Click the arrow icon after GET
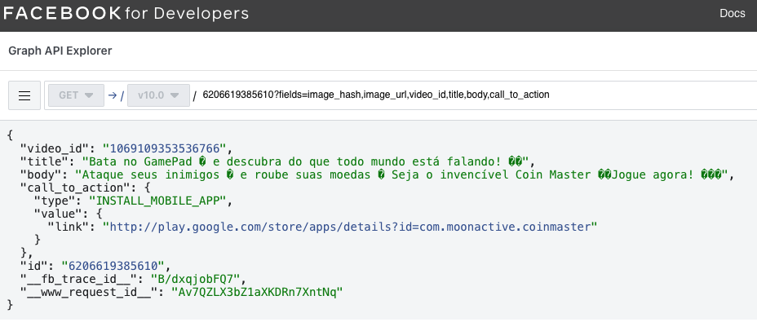Image resolution: width=757 pixels, height=331 pixels. point(113,95)
